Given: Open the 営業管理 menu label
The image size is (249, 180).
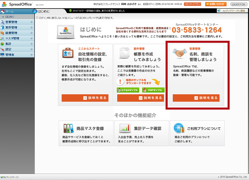Looking at the screenshot, I should tap(11, 22).
